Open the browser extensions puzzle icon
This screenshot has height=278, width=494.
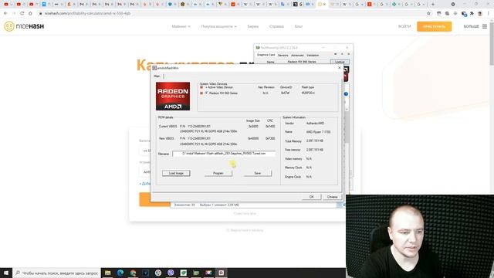[472, 13]
